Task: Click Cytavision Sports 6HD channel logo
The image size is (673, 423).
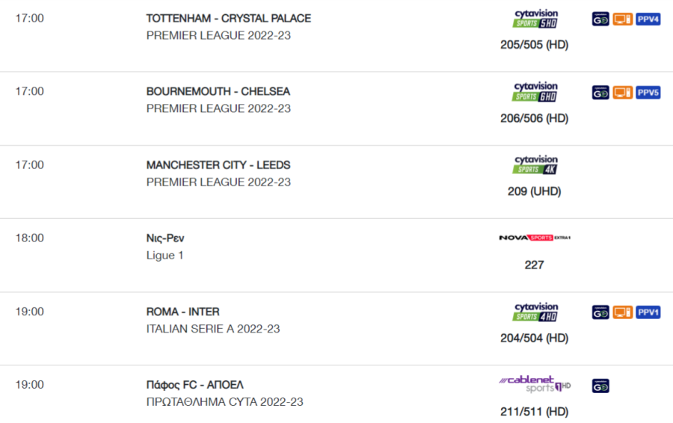Action: coord(535,92)
